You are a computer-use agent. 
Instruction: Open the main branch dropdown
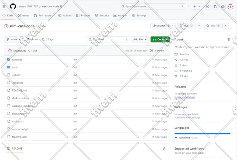pyautogui.click(x=14, y=39)
